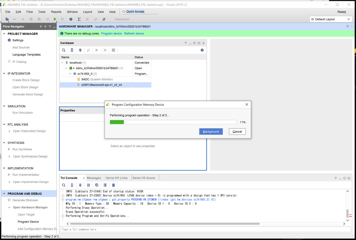
Task: Collapse the localhost tree node
Action: coord(62,63)
